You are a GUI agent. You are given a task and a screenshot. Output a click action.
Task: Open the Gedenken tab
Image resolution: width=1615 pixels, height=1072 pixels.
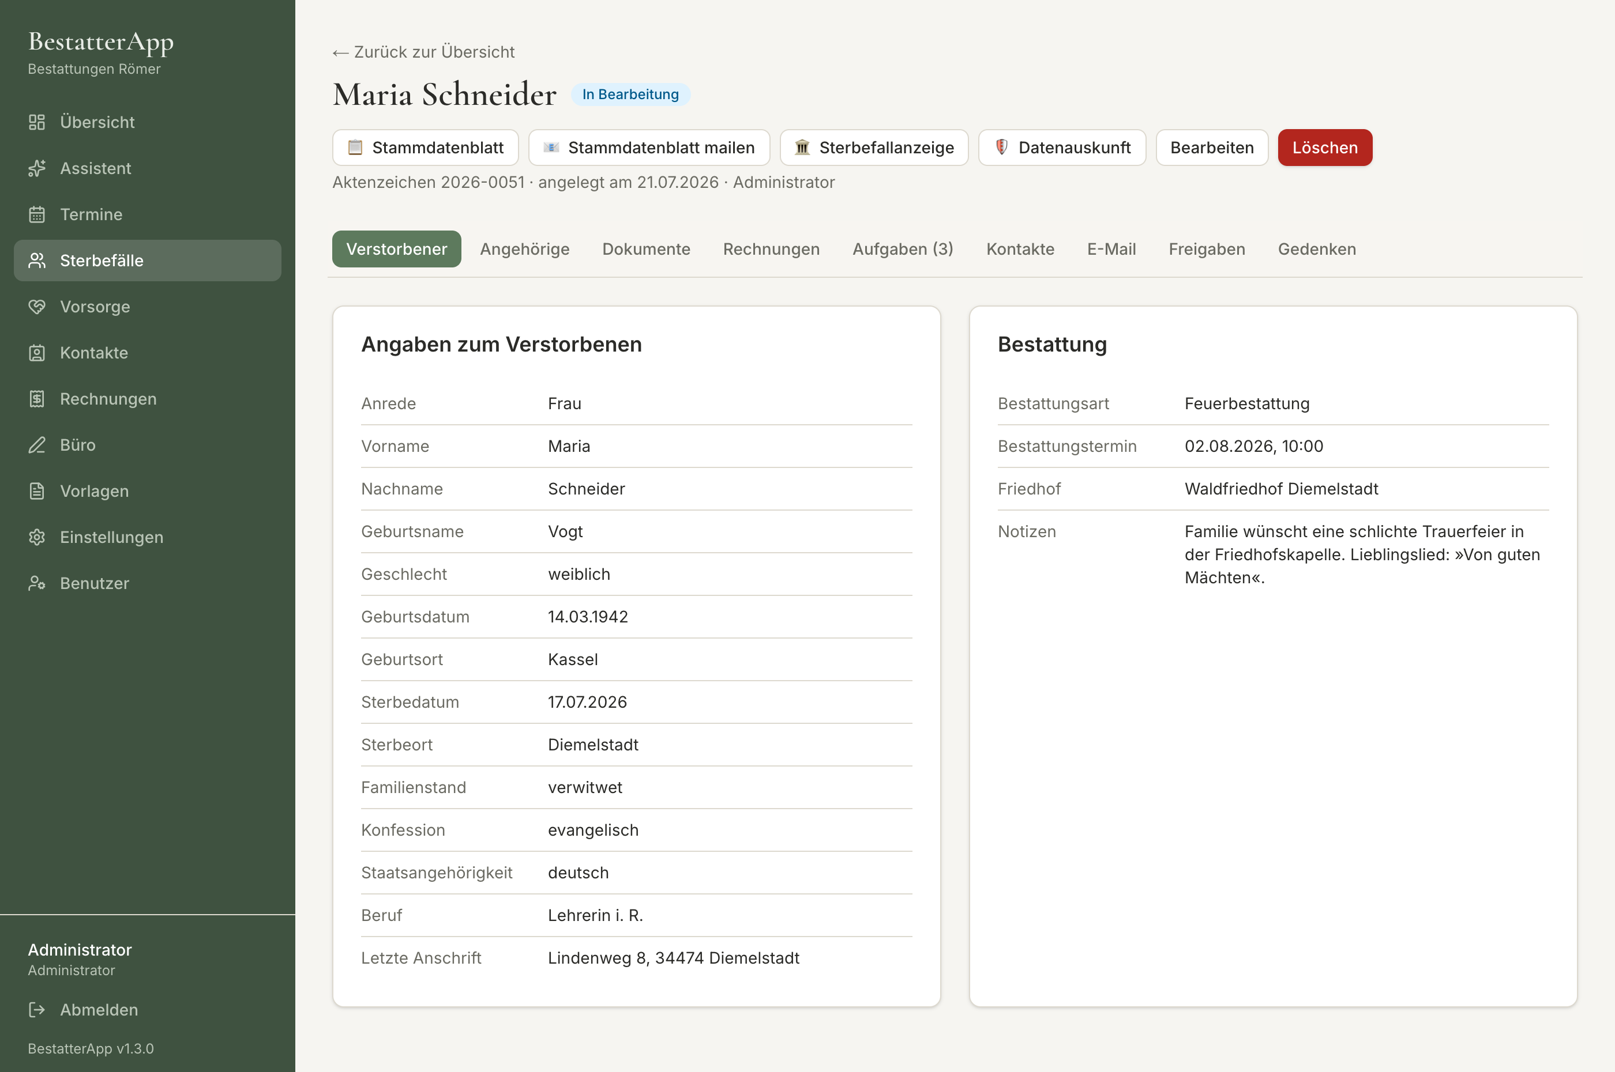(1317, 249)
